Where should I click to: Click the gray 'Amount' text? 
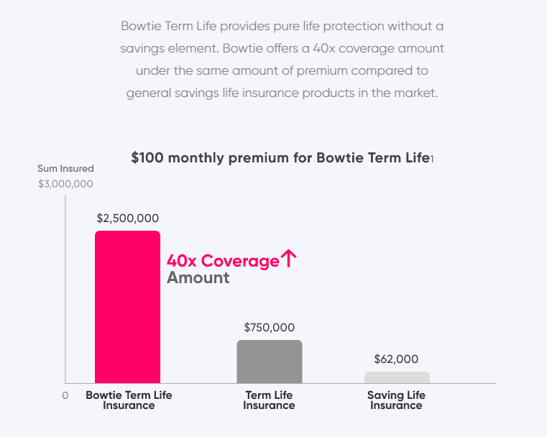(198, 278)
